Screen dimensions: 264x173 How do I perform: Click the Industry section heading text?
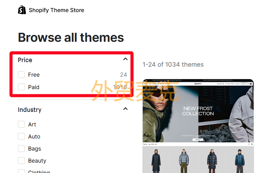pyautogui.click(x=30, y=110)
